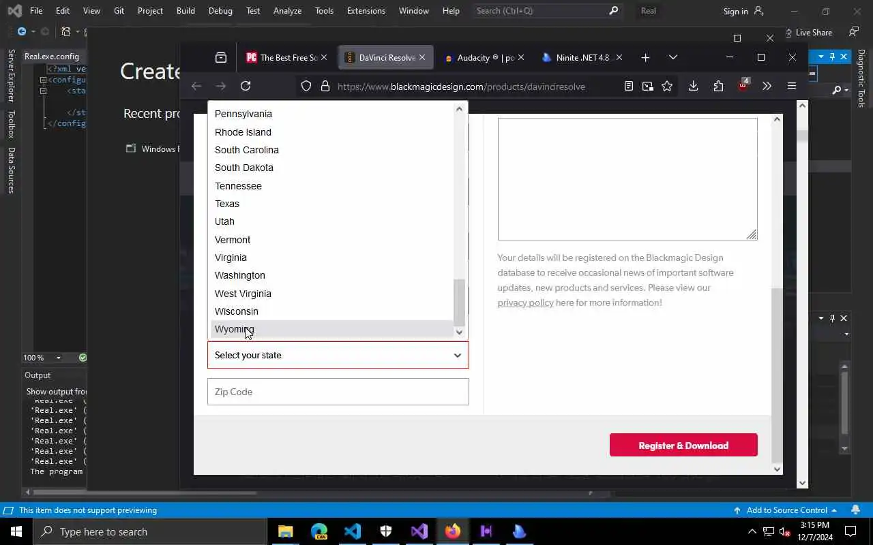This screenshot has width=873, height=545.
Task: Open Visual Studio notifications bell
Action: tap(855, 510)
